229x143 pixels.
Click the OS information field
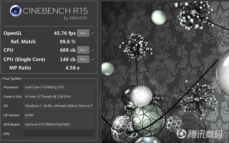point(59,106)
